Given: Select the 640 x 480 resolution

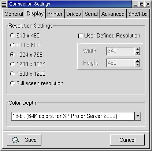Looking at the screenshot, I should (12, 36).
